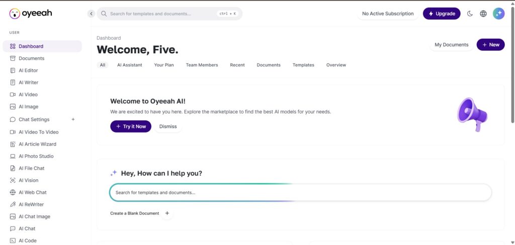Image resolution: width=515 pixels, height=245 pixels.
Task: Open the AI Chat Image icon
Action: click(13, 216)
